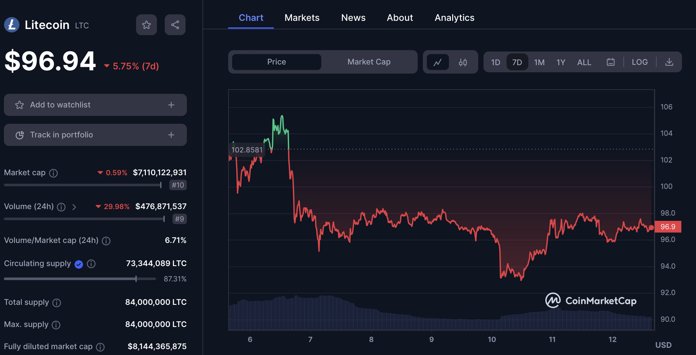Image resolution: width=696 pixels, height=355 pixels.
Task: Click Market cap info icon
Action: 53,173
